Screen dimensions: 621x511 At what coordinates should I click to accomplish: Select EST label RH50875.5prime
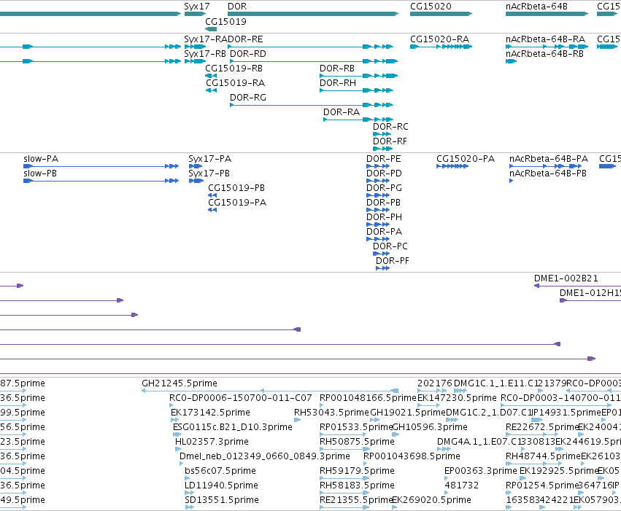[x=358, y=442]
